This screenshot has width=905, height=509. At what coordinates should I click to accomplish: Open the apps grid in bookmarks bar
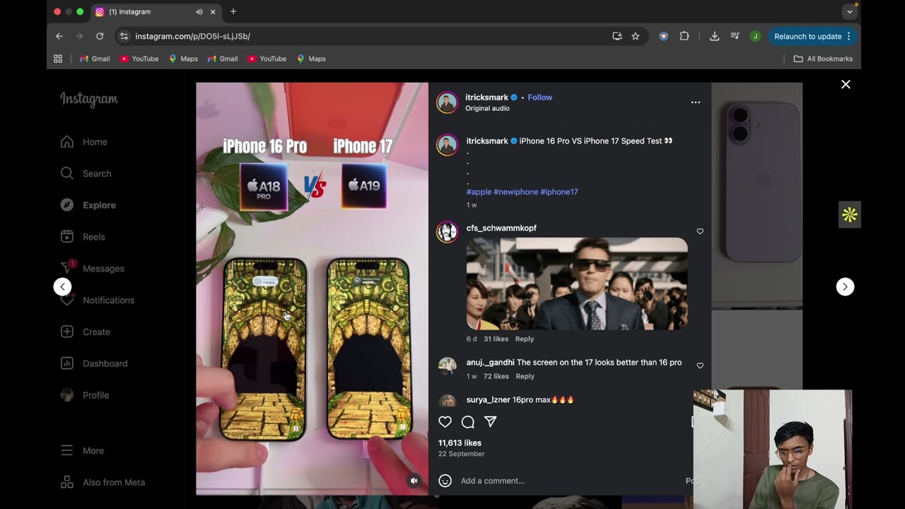tap(58, 59)
